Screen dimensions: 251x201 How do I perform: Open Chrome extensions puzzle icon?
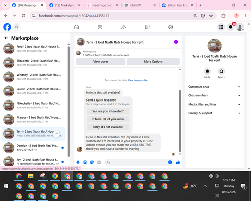point(223,16)
